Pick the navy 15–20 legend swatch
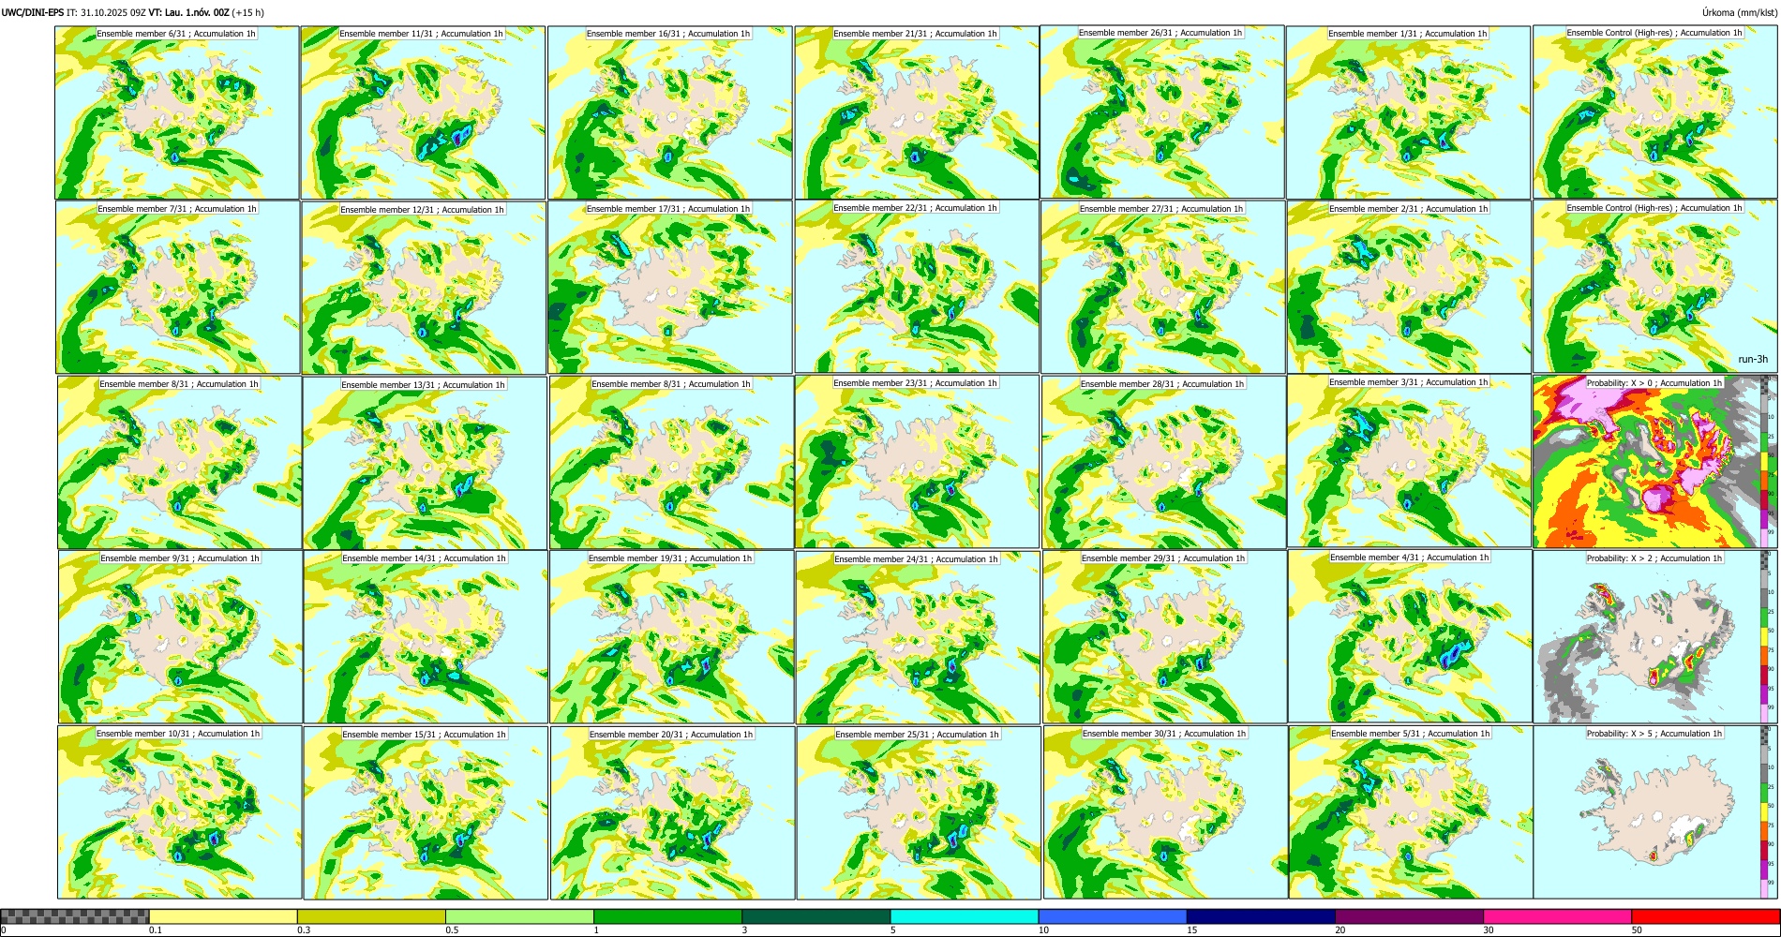 click(x=1260, y=916)
